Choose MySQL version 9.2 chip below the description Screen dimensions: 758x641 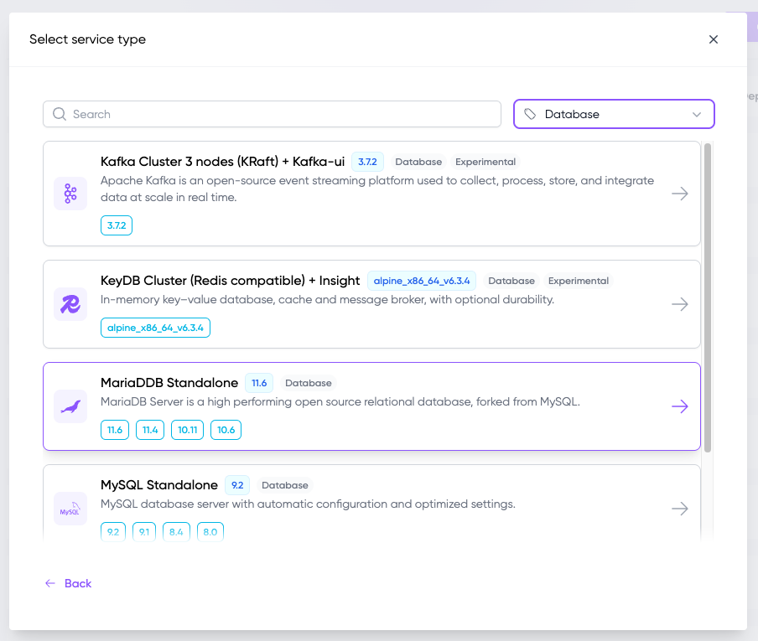tap(113, 532)
